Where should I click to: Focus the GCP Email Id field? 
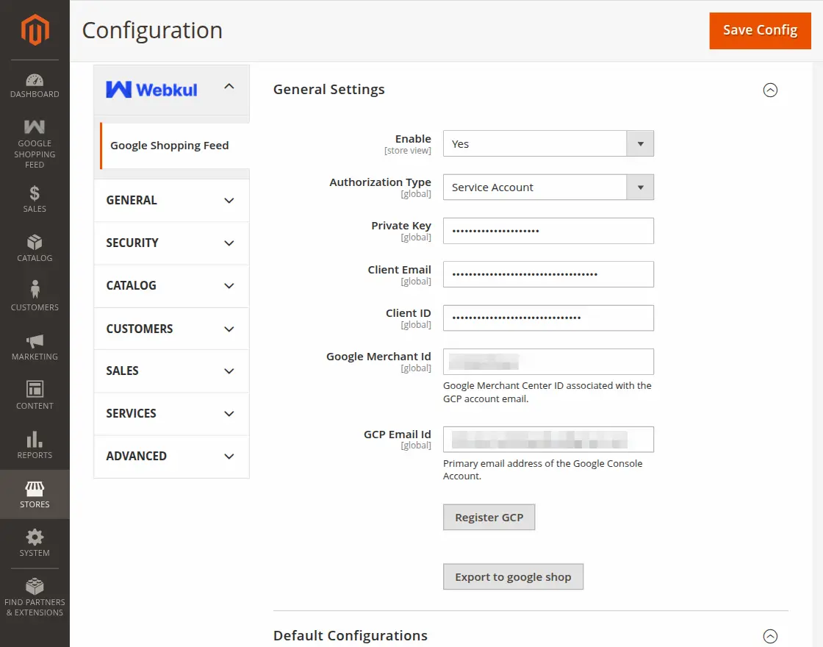pos(548,439)
